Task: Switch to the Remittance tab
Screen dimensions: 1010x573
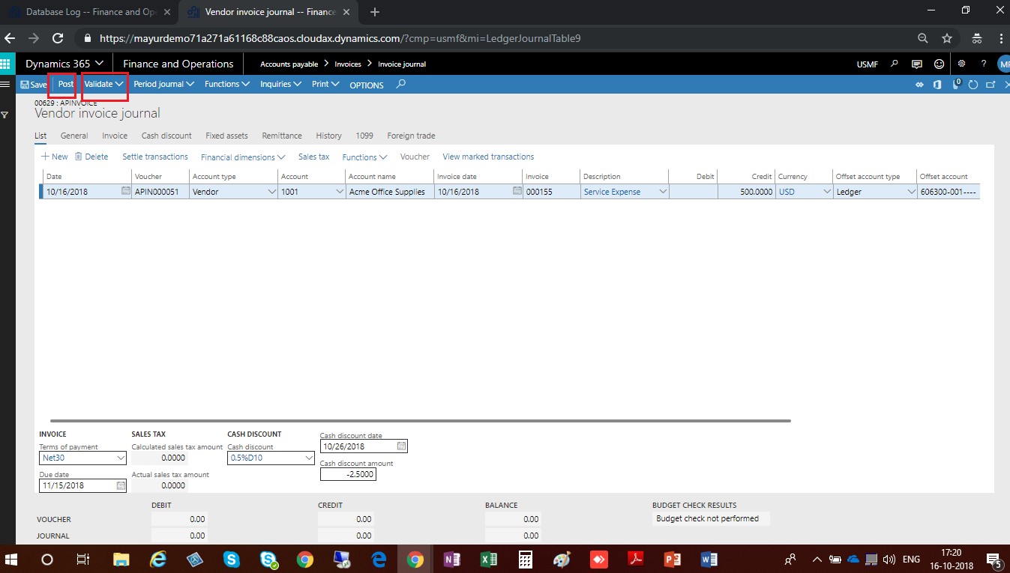Action: [x=281, y=136]
